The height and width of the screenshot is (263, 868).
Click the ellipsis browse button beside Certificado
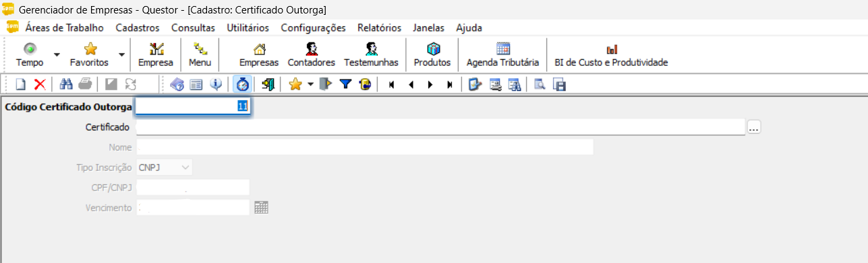pyautogui.click(x=754, y=127)
